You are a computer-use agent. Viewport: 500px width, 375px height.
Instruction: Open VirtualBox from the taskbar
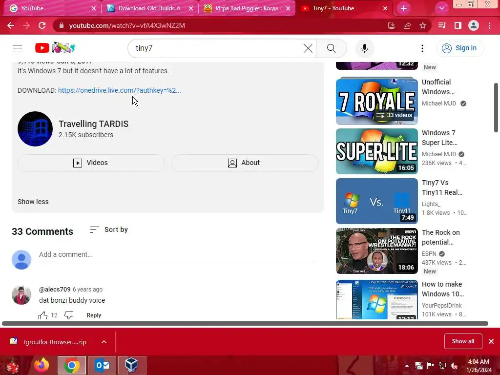coord(132,365)
